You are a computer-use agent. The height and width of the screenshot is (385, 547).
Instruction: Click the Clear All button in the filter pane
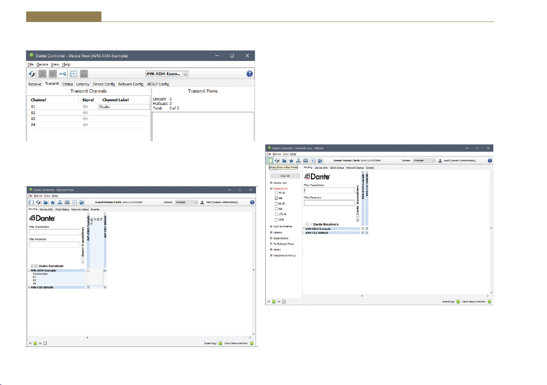285,176
